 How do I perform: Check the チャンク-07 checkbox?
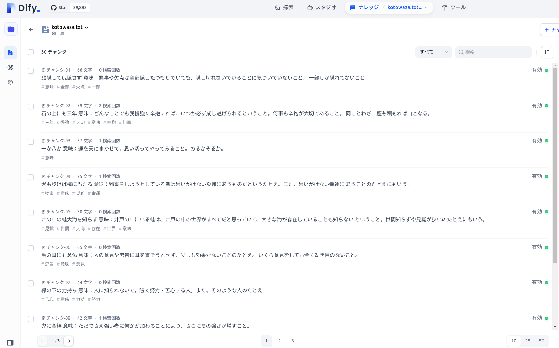tap(31, 283)
